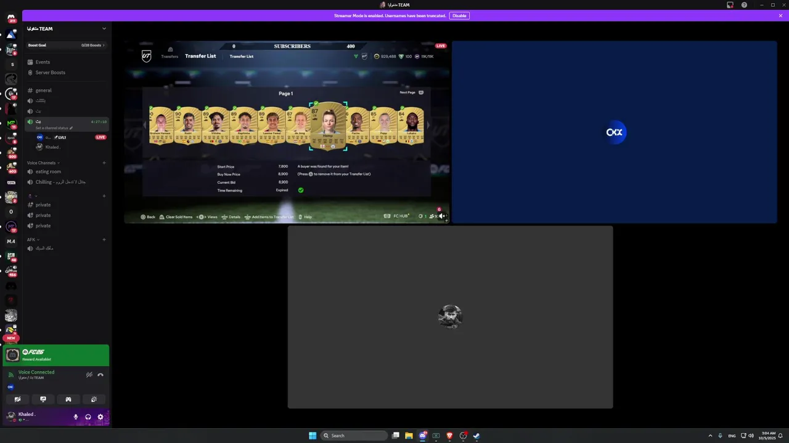Open the ENG language selector in tray
Screen dimensions: 789x443
click(732, 436)
